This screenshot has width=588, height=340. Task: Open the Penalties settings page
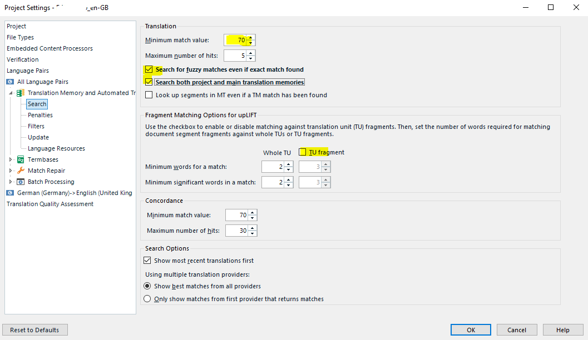point(40,115)
